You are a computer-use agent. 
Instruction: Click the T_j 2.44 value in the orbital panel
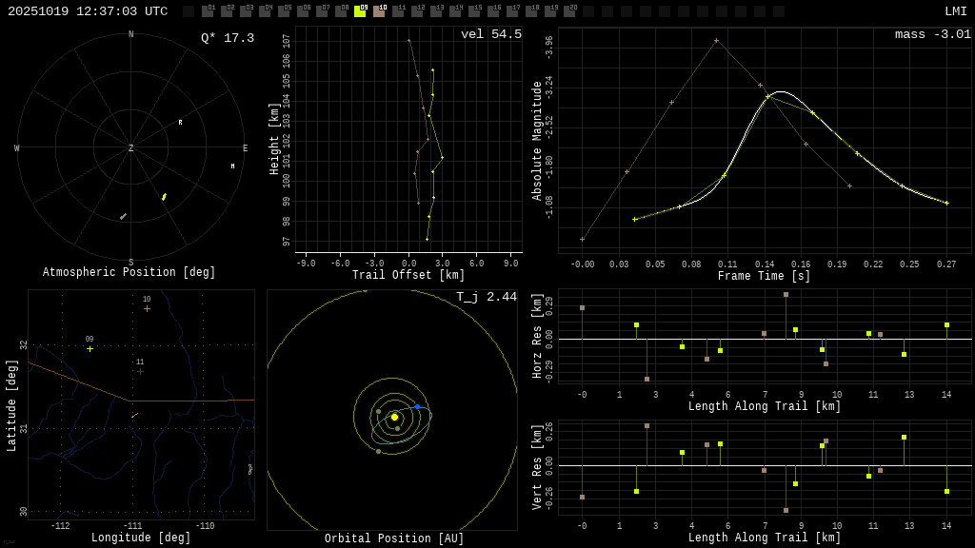click(x=486, y=297)
